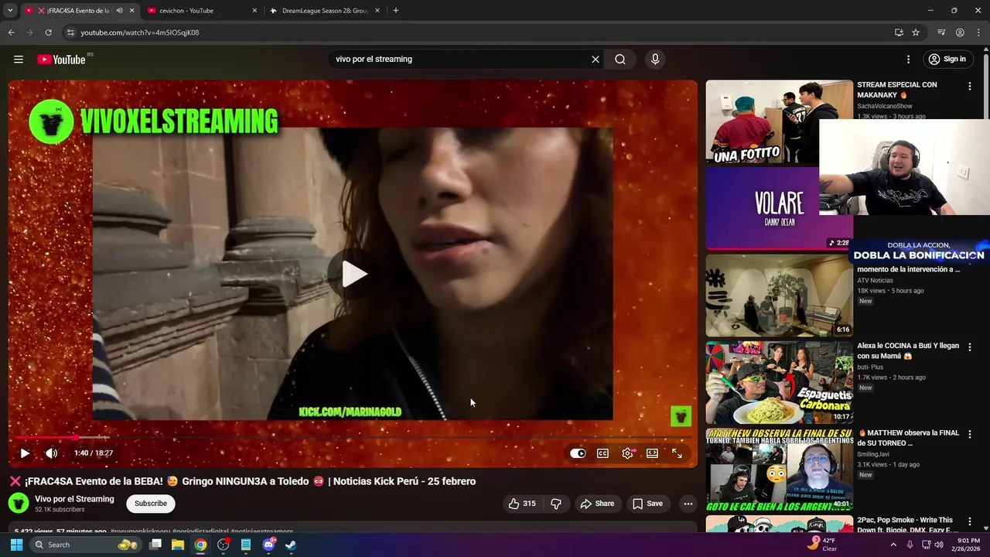Run search with the magnifier button
The height and width of the screenshot is (557, 990).
pyautogui.click(x=620, y=60)
